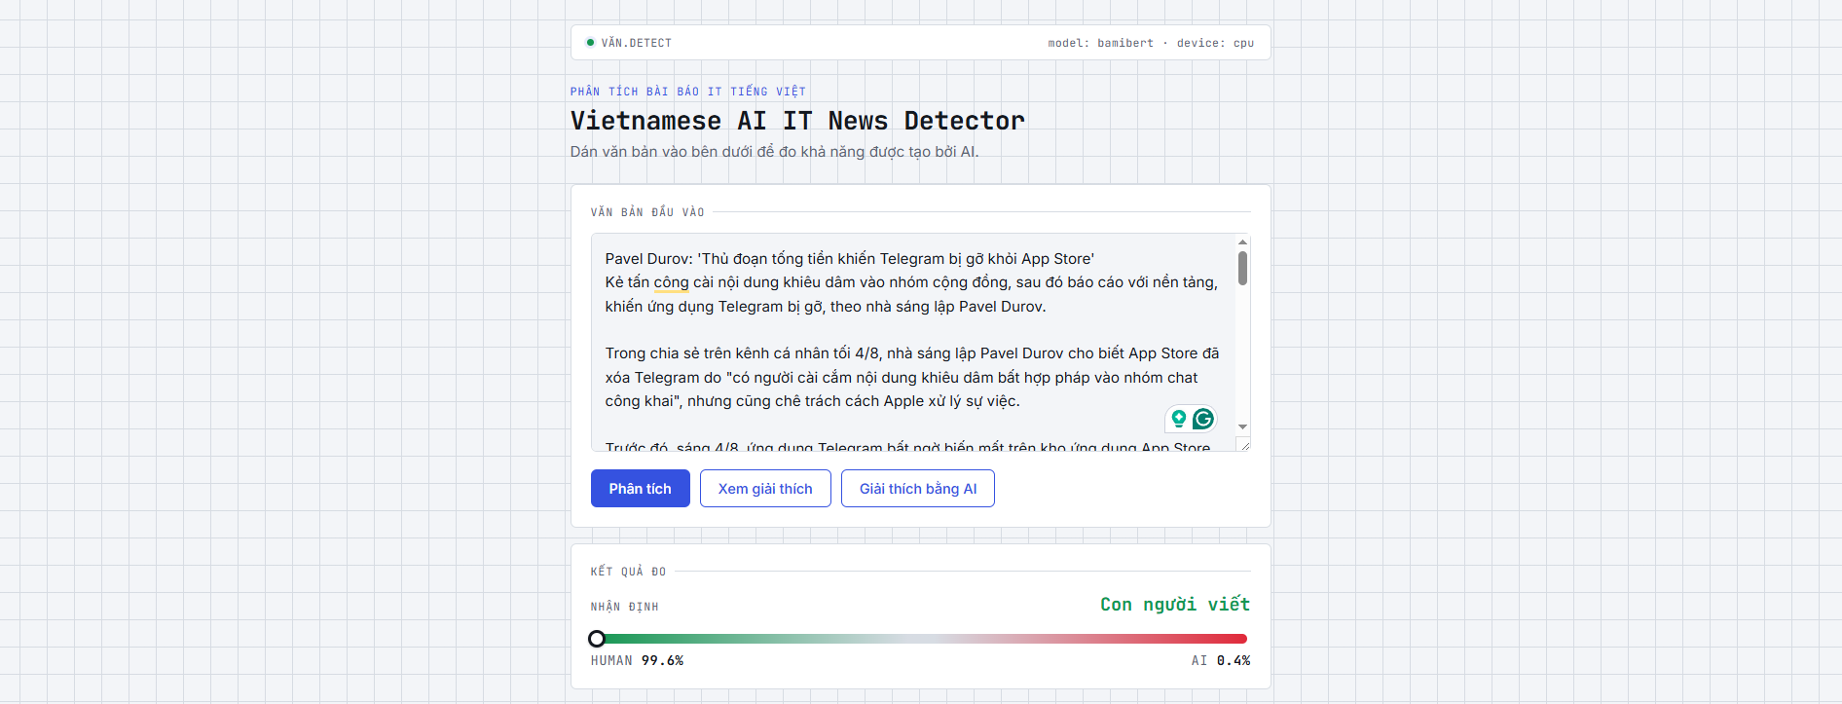
Task: Click the textarea scrollbar up arrow
Action: point(1242,241)
